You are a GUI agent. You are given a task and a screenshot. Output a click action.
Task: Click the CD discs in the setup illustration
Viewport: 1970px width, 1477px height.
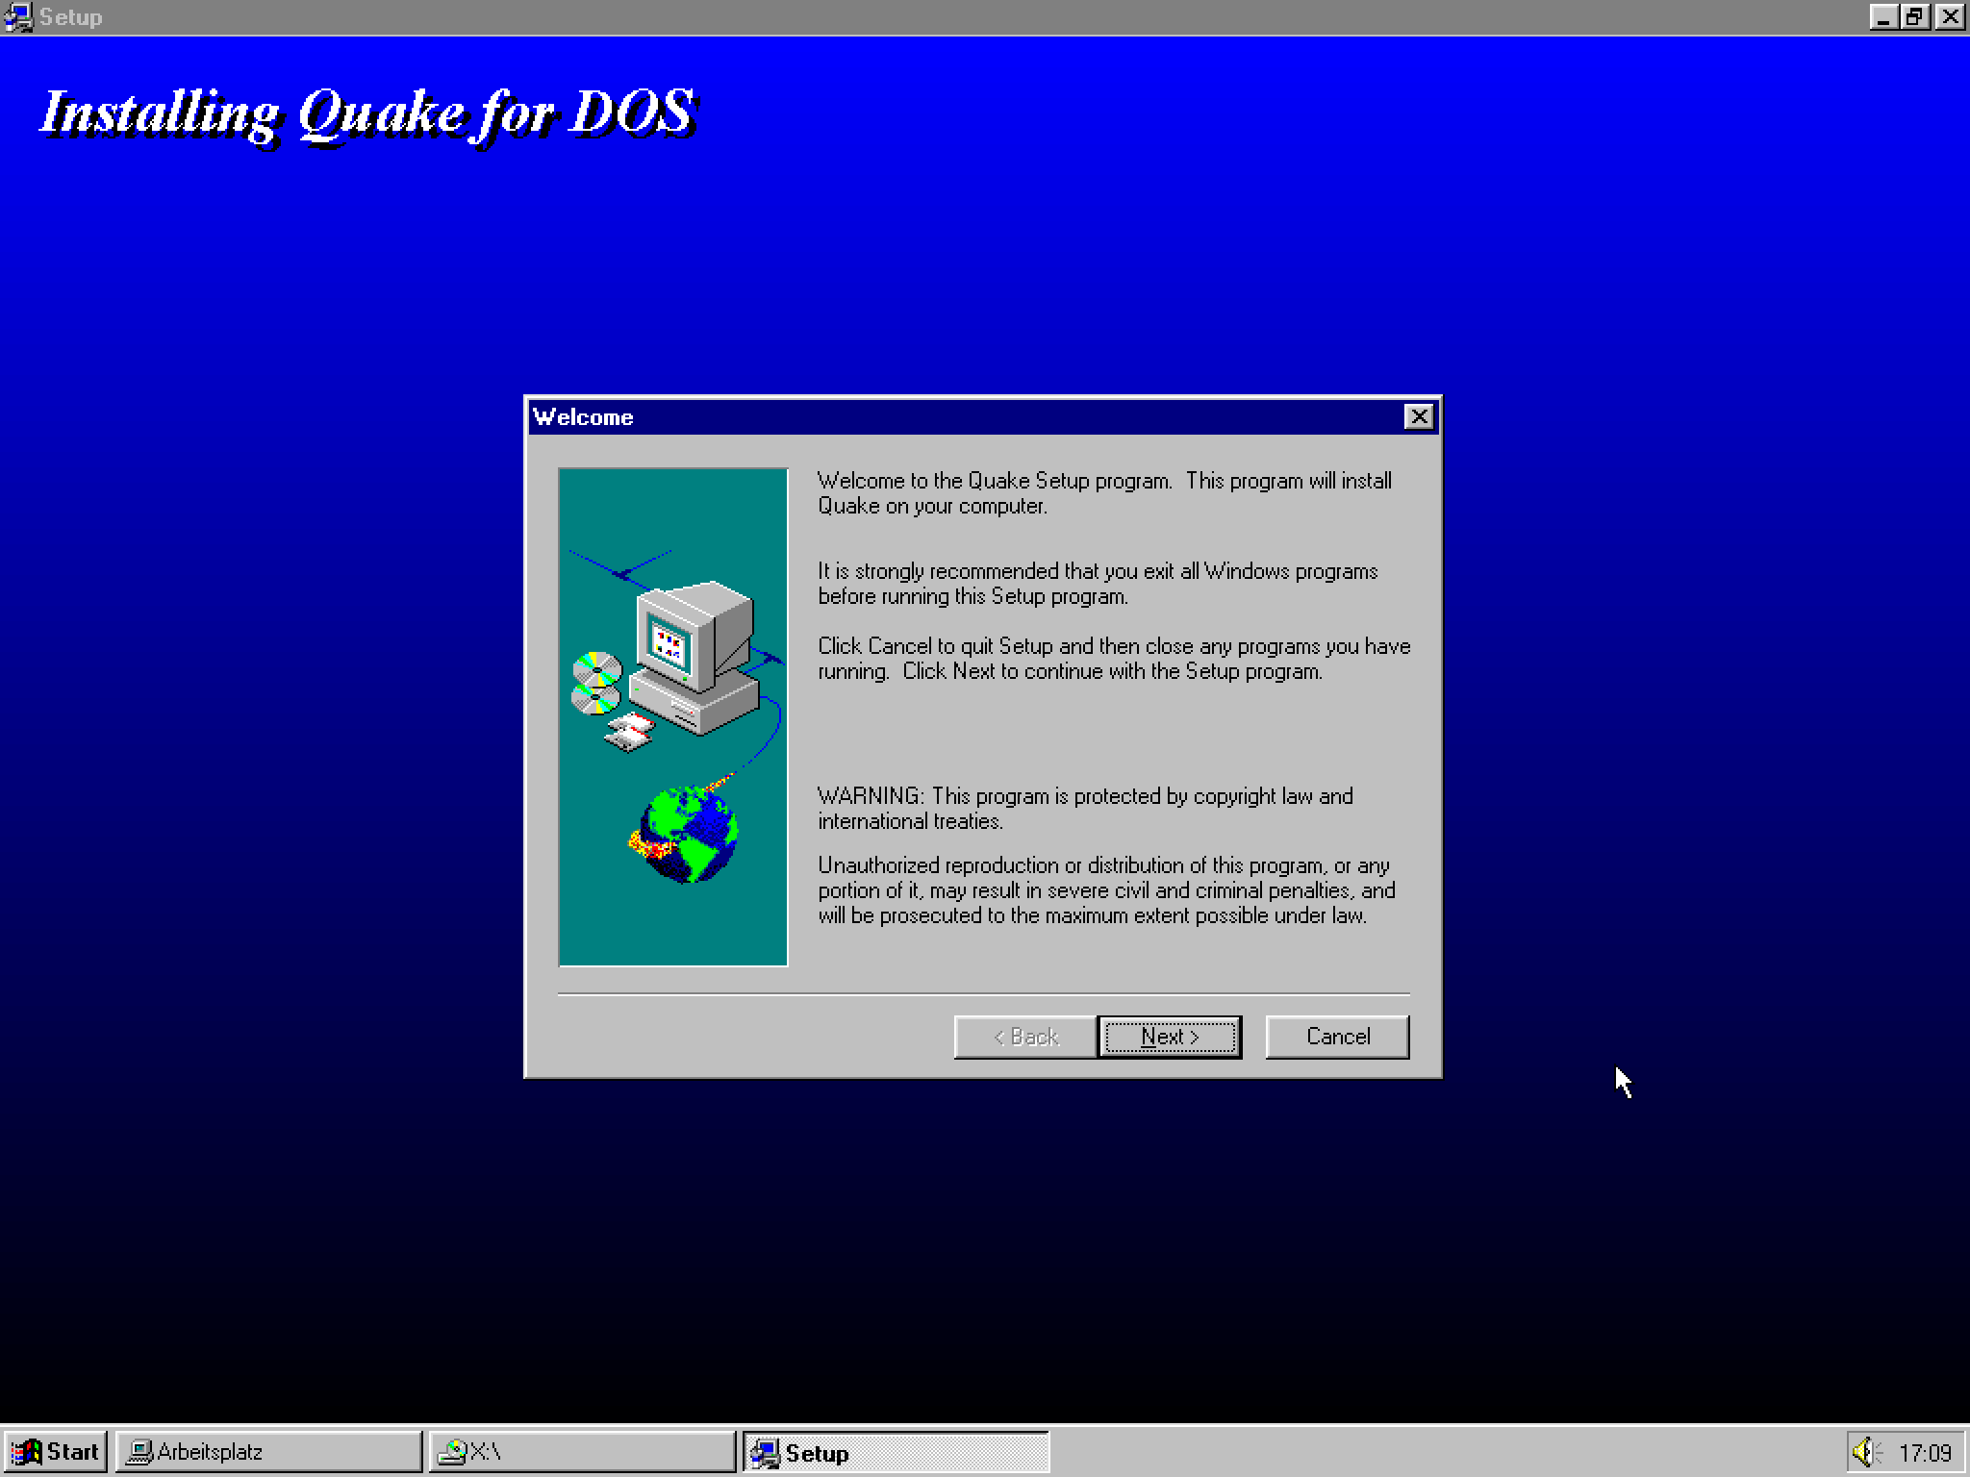(x=596, y=683)
